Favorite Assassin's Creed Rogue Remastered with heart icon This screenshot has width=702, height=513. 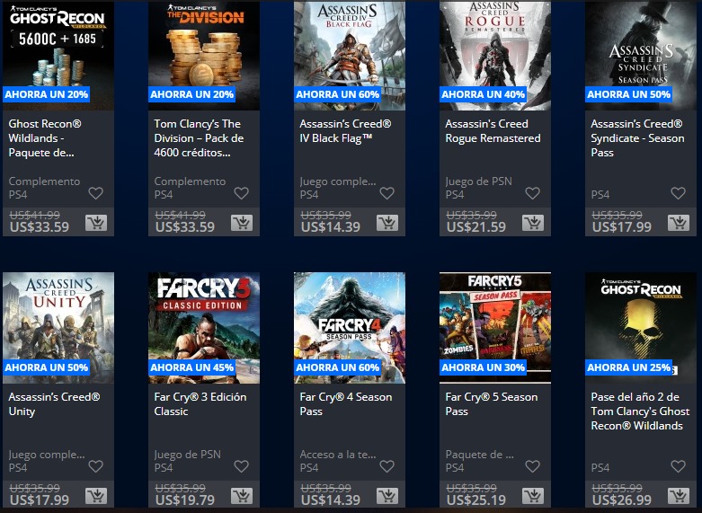[532, 193]
